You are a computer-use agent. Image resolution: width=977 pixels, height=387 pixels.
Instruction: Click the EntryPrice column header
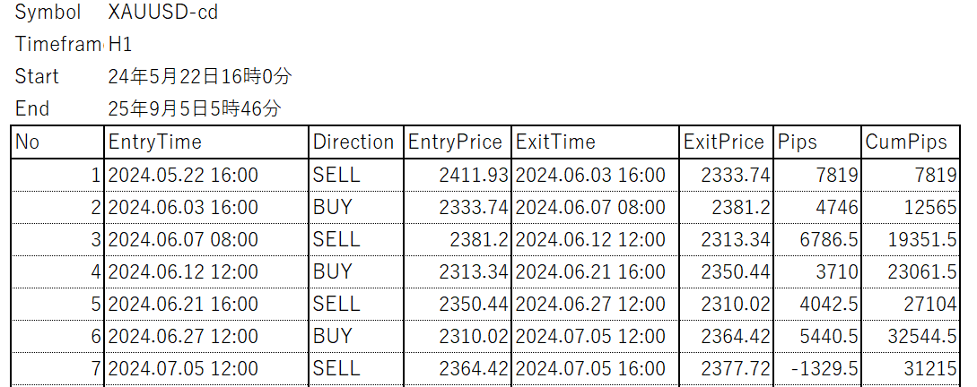coord(456,142)
